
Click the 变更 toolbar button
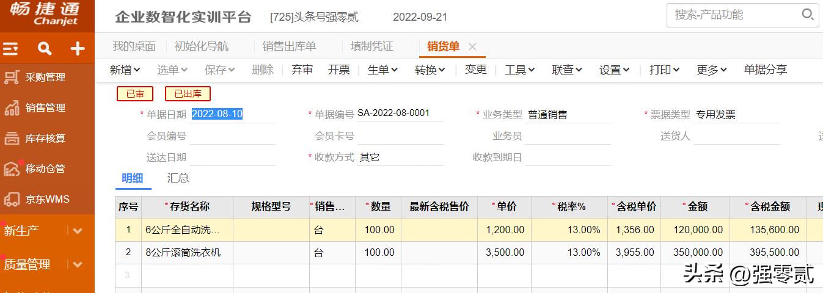point(476,70)
